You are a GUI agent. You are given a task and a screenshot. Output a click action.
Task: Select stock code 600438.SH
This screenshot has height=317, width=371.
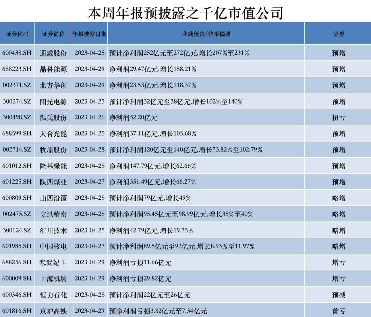(17, 53)
